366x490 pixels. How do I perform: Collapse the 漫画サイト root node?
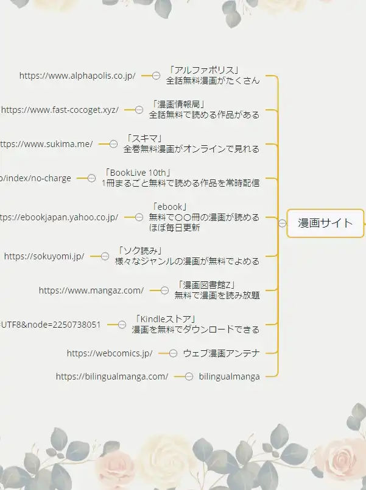[282, 223]
